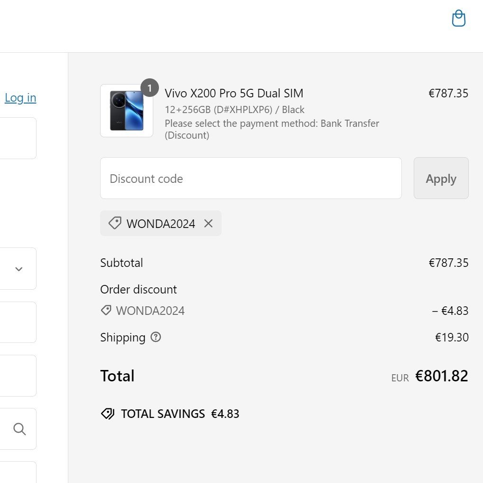Image resolution: width=483 pixels, height=483 pixels.
Task: Click the tag icon in WONDA2024 chip
Action: pos(115,223)
